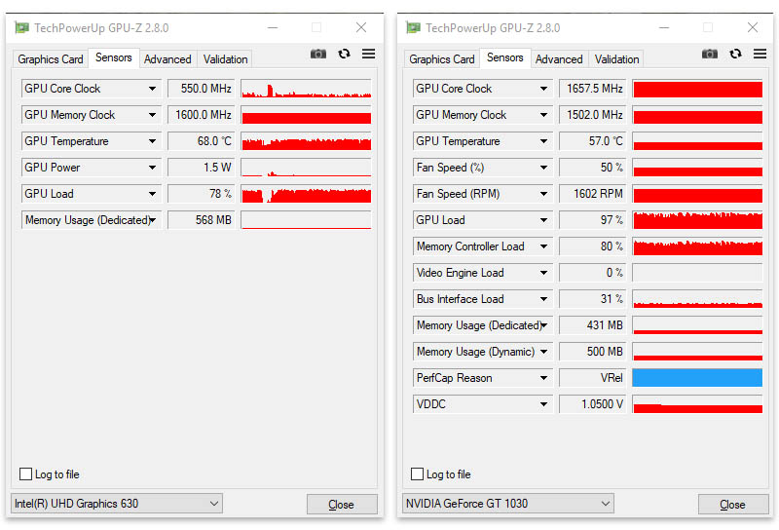Image resolution: width=779 pixels, height=530 pixels.
Task: Click the 68.0 °C temperature value
Action: coord(202,141)
